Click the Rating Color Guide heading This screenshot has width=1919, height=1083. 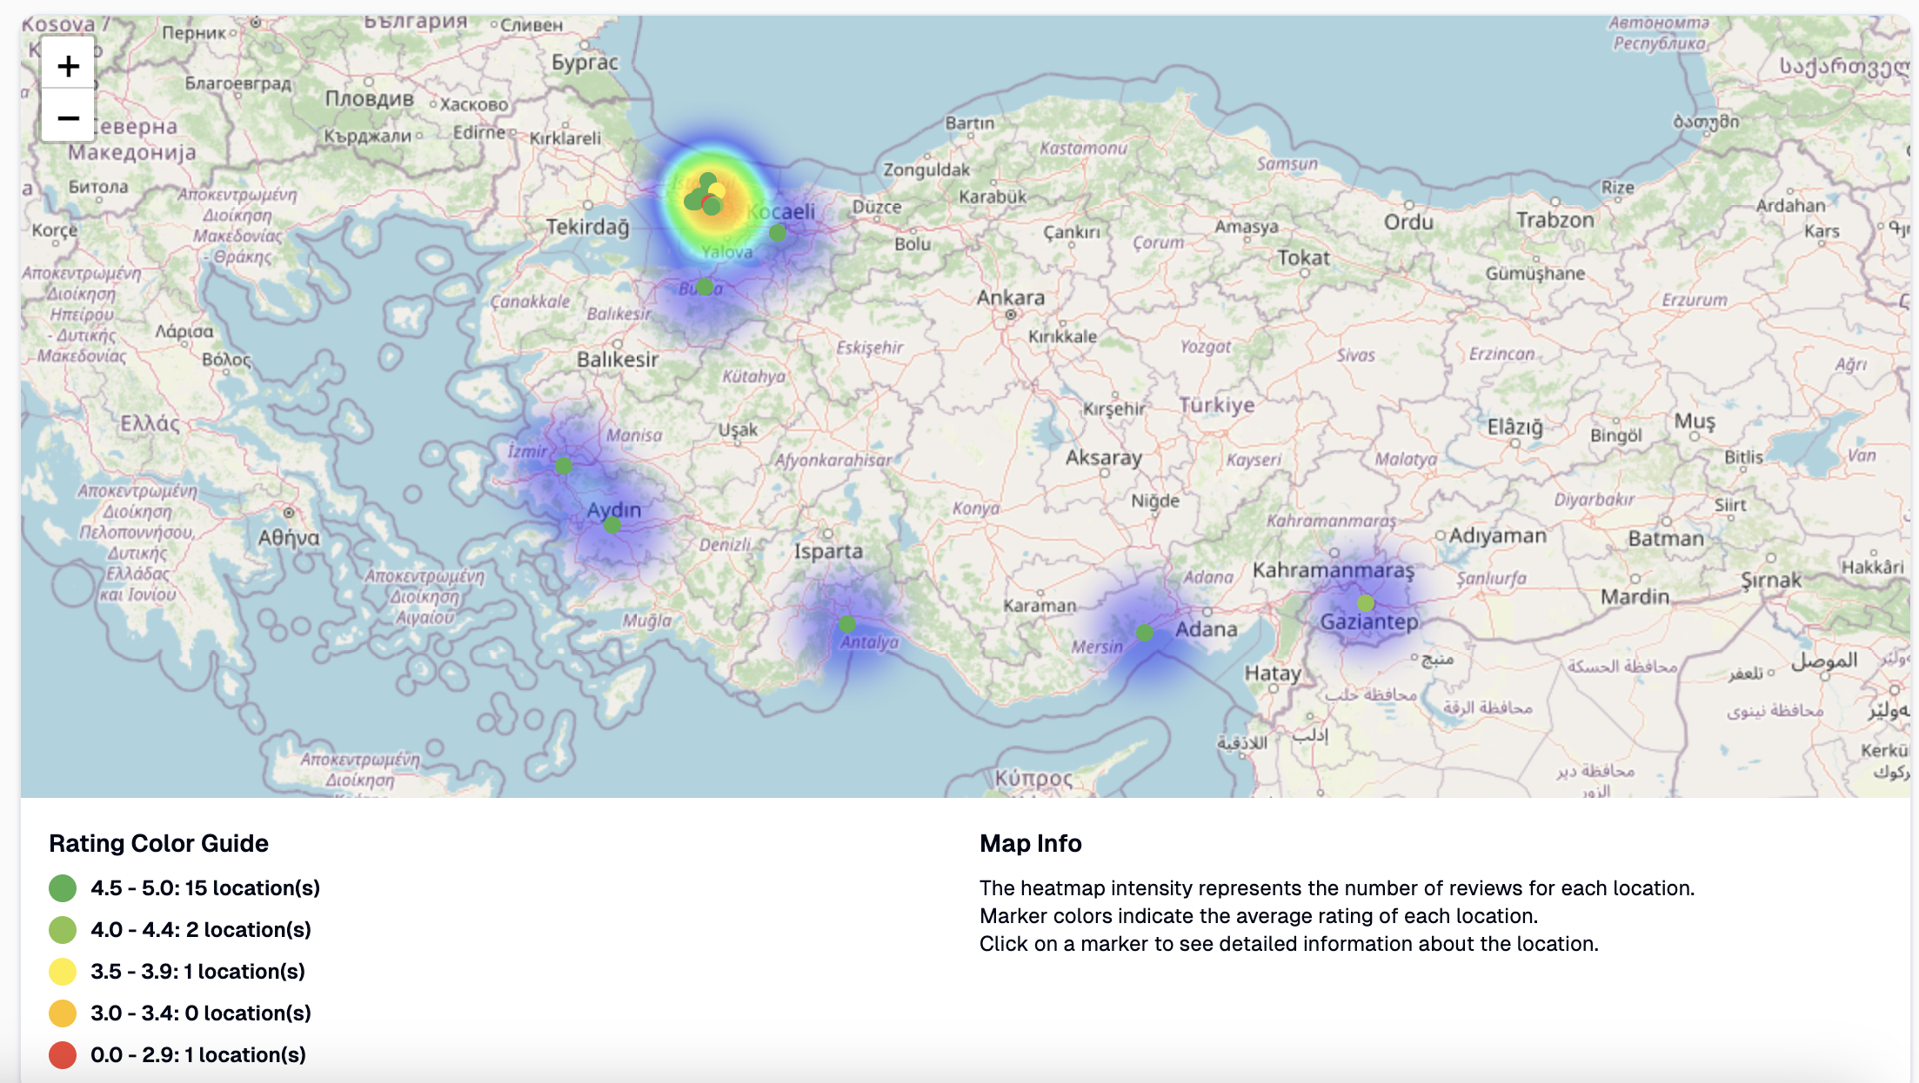tap(158, 843)
